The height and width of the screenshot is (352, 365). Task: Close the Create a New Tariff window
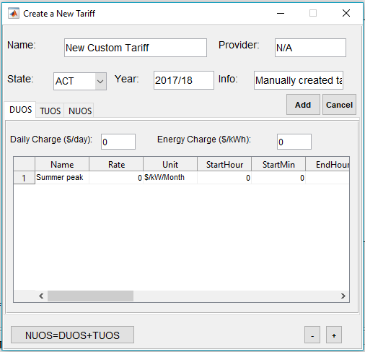click(x=346, y=13)
